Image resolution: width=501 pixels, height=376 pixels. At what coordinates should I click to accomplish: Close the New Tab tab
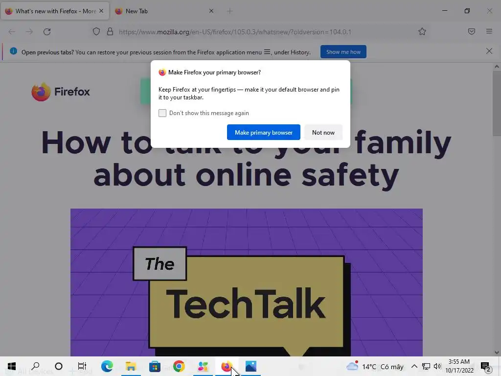click(211, 11)
